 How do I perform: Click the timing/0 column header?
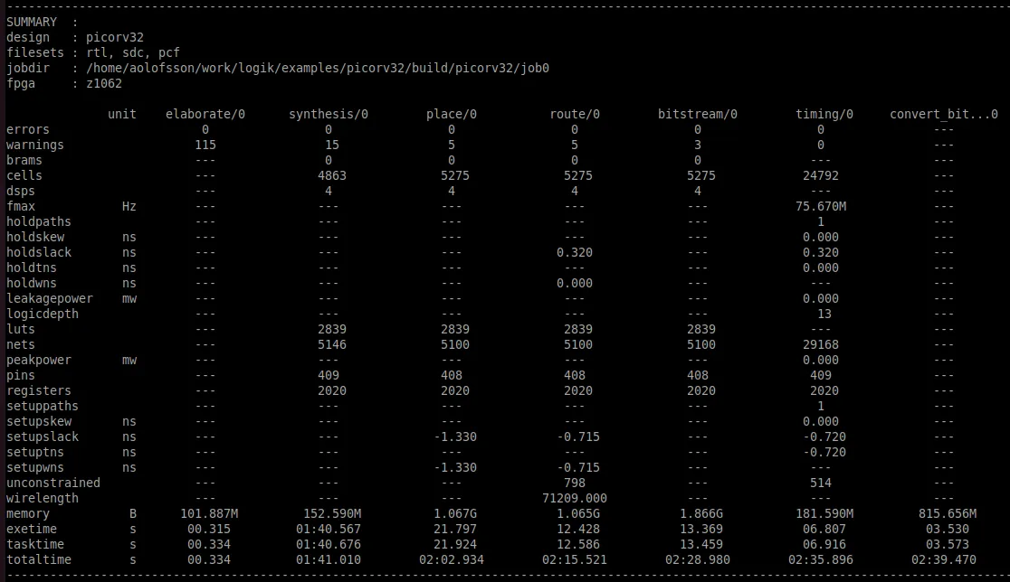(x=824, y=114)
